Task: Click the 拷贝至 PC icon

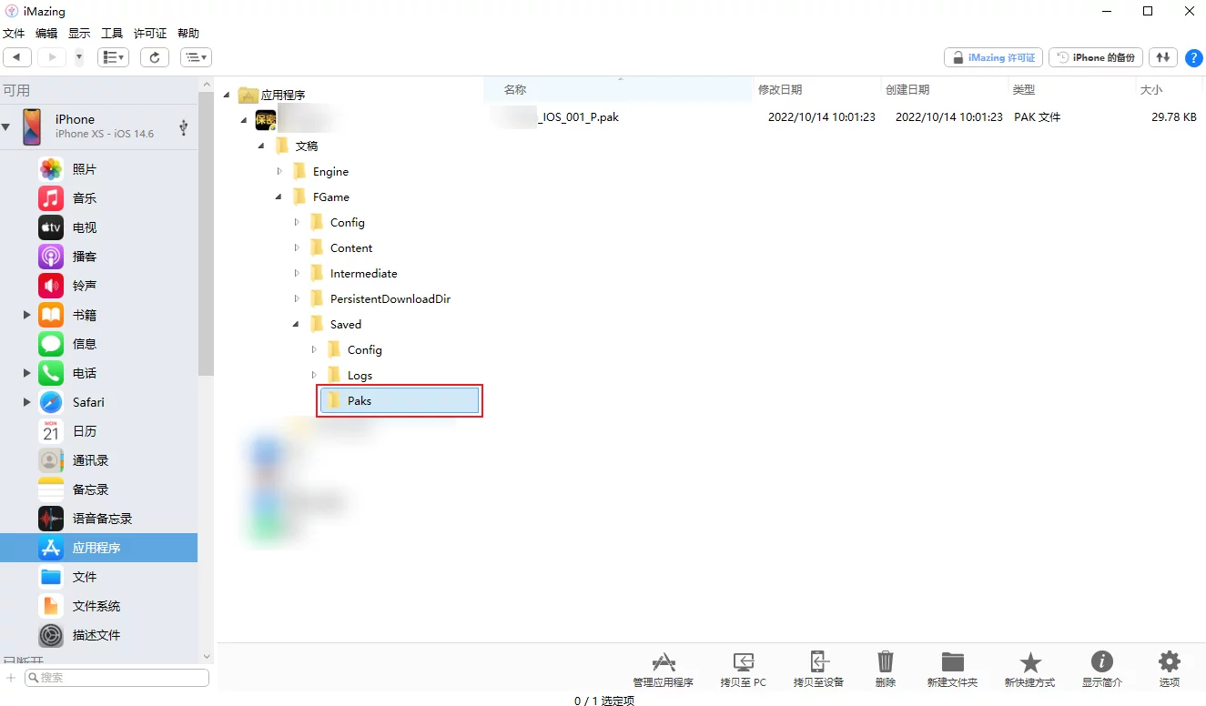Action: [743, 662]
